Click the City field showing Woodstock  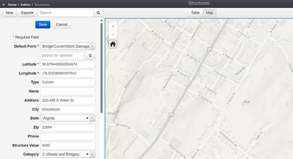click(68, 109)
